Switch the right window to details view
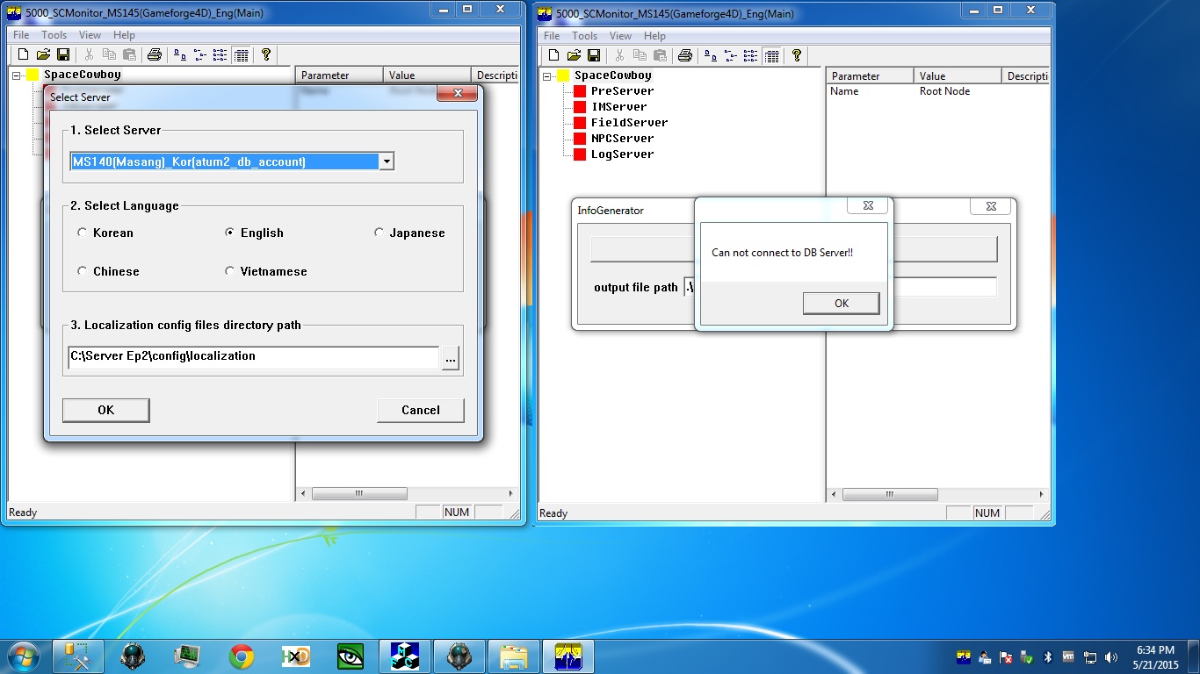The width and height of the screenshot is (1200, 674). coord(772,55)
